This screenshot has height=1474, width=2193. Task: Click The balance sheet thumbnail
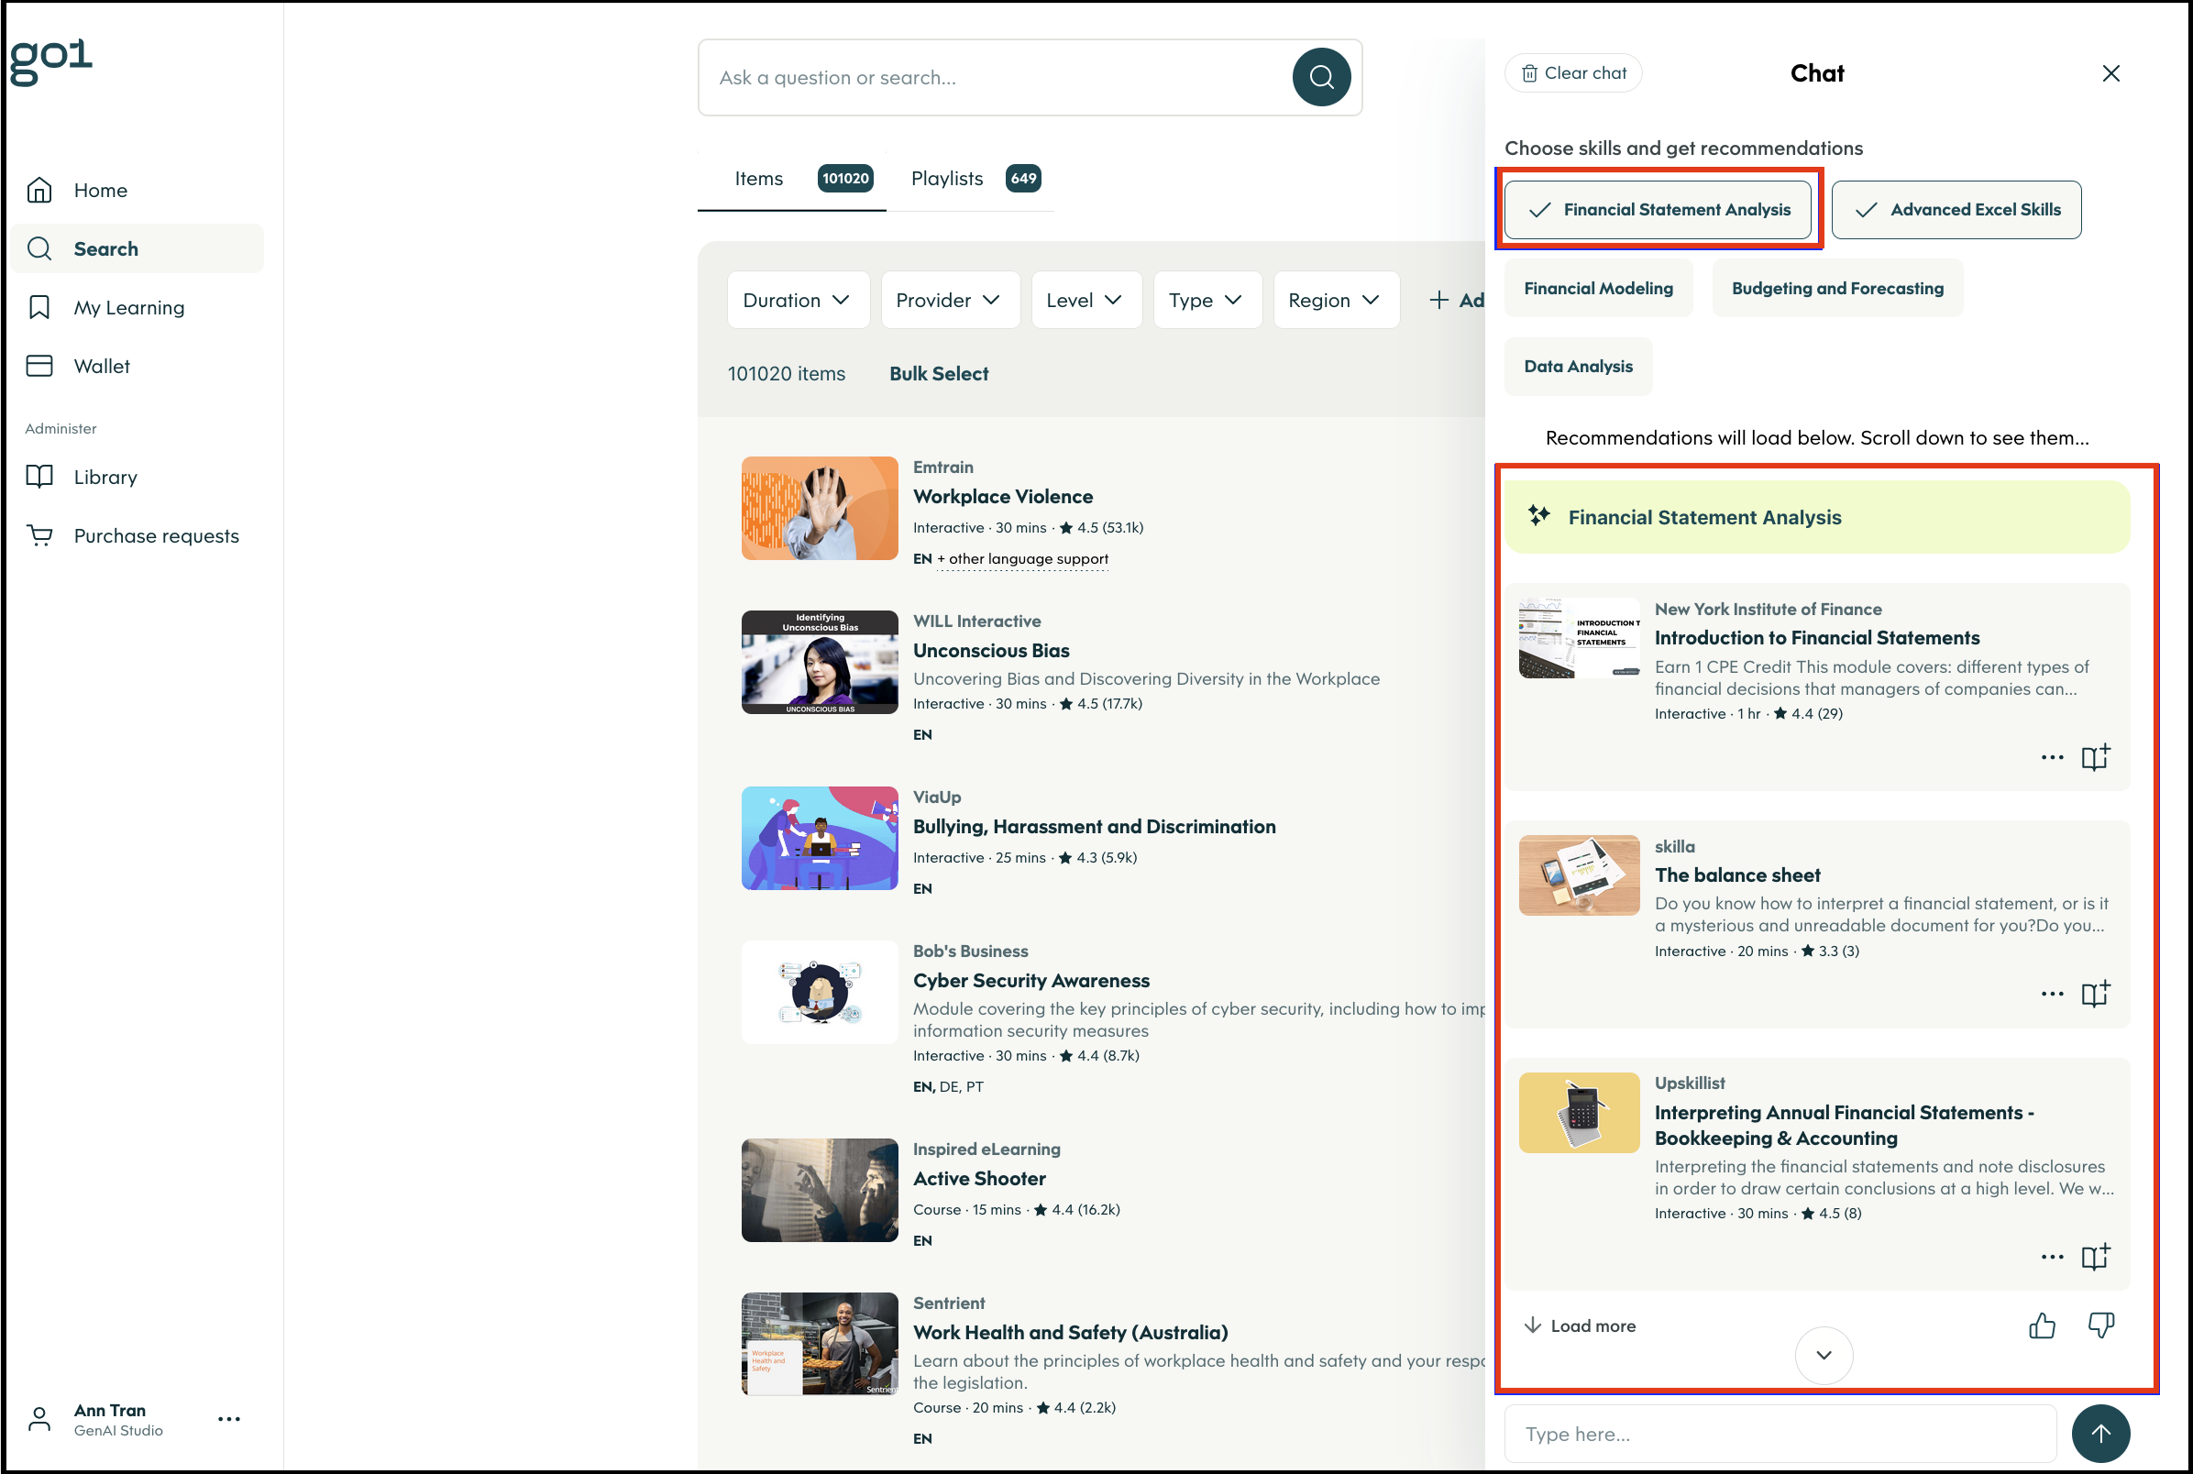[1578, 875]
